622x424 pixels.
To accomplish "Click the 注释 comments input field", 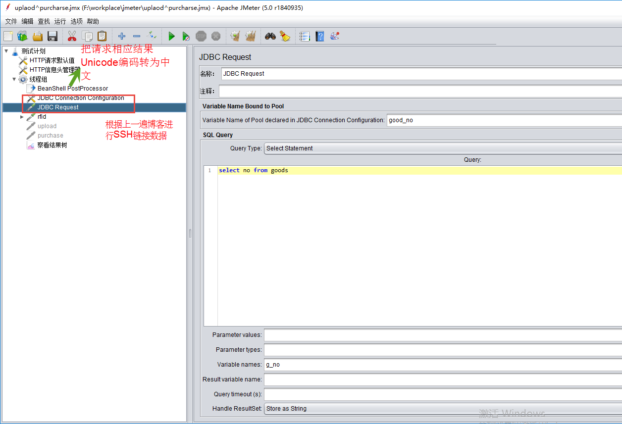I will [x=420, y=92].
